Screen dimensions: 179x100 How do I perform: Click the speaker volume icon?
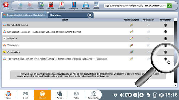(122, 95)
